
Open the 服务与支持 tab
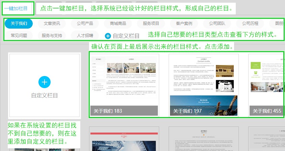(52, 35)
